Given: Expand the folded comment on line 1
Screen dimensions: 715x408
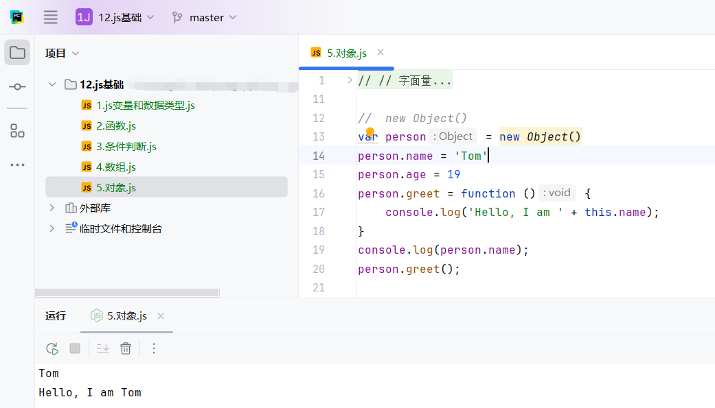Looking at the screenshot, I should [350, 80].
